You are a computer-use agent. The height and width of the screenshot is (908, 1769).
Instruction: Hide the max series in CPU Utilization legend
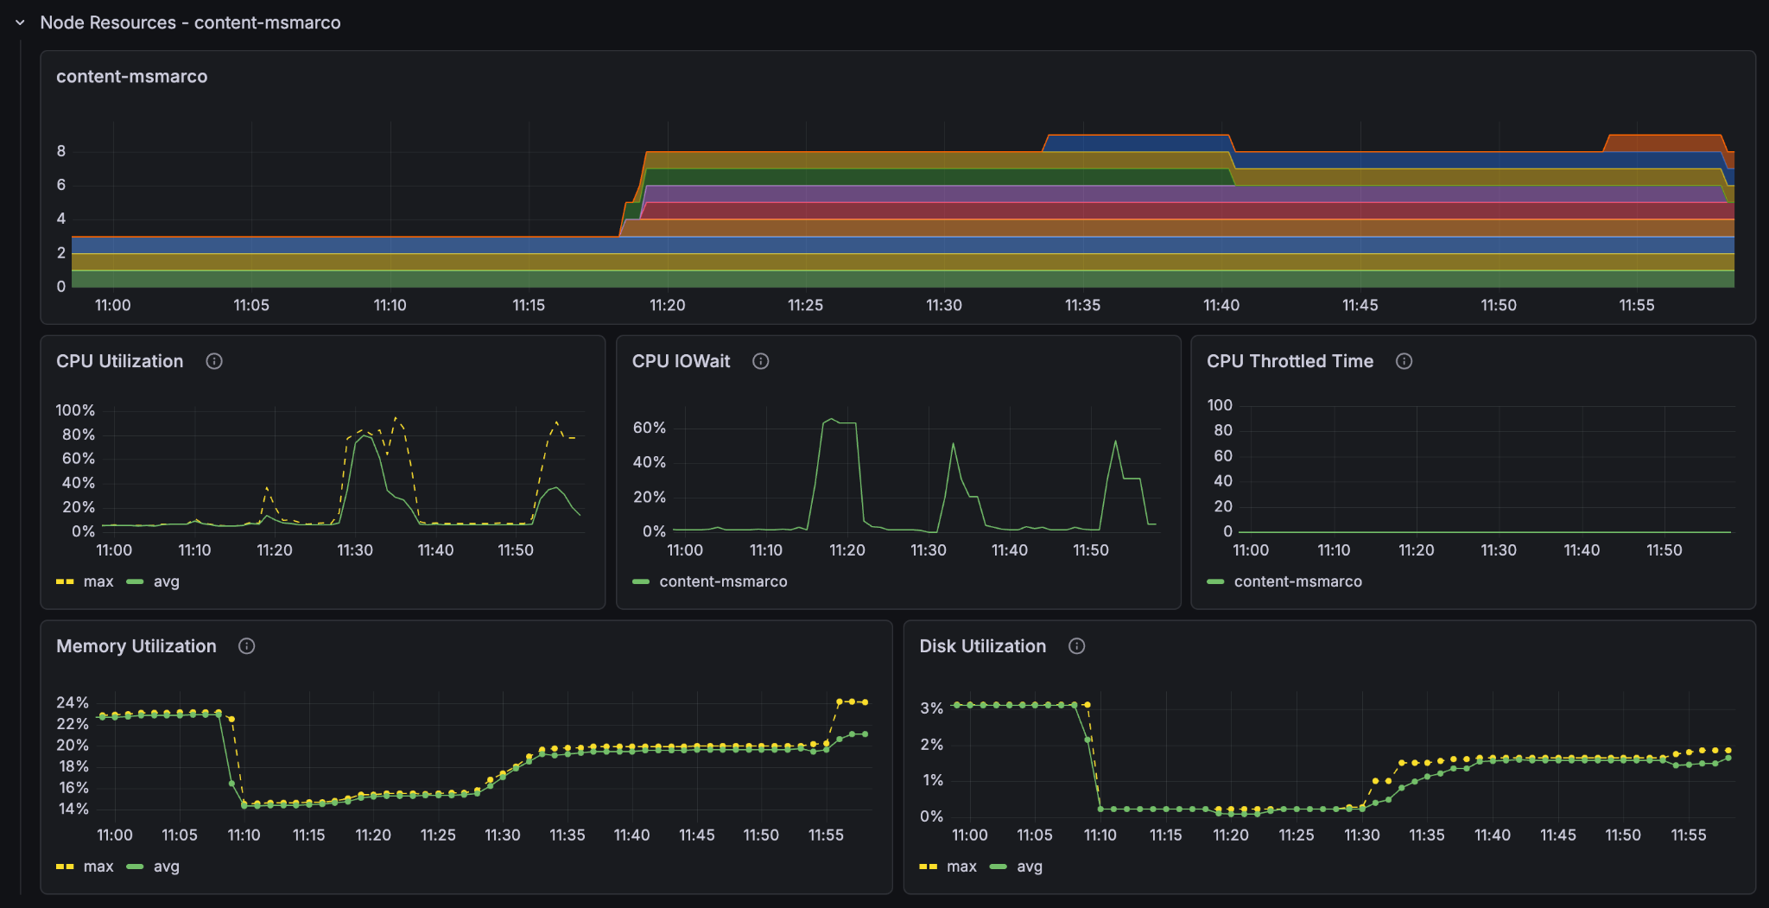[98, 581]
